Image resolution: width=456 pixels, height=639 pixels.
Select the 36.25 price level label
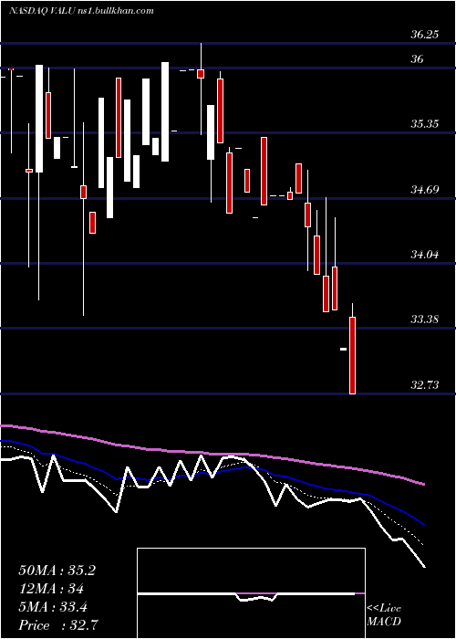pyautogui.click(x=425, y=35)
